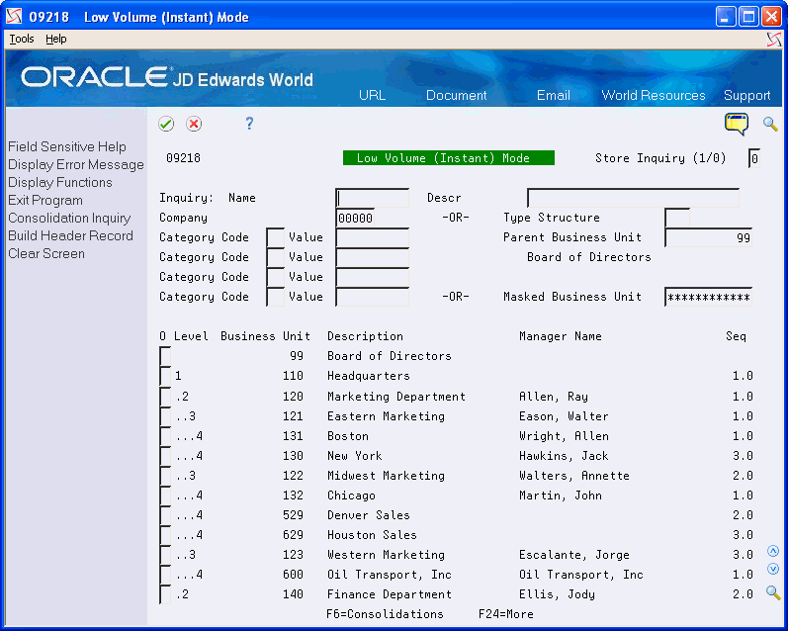Click the magnifier icon in the top toolbar
Screen dimensions: 788x631
pyautogui.click(x=770, y=124)
